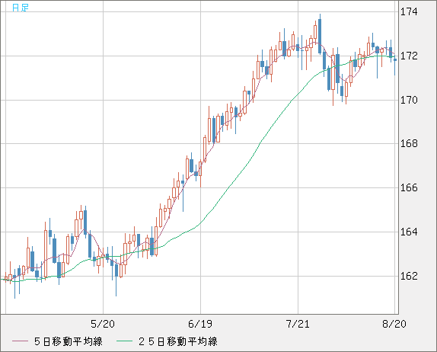Click the 5/20 date label
Screen dimensions: 437x352
(x=103, y=324)
